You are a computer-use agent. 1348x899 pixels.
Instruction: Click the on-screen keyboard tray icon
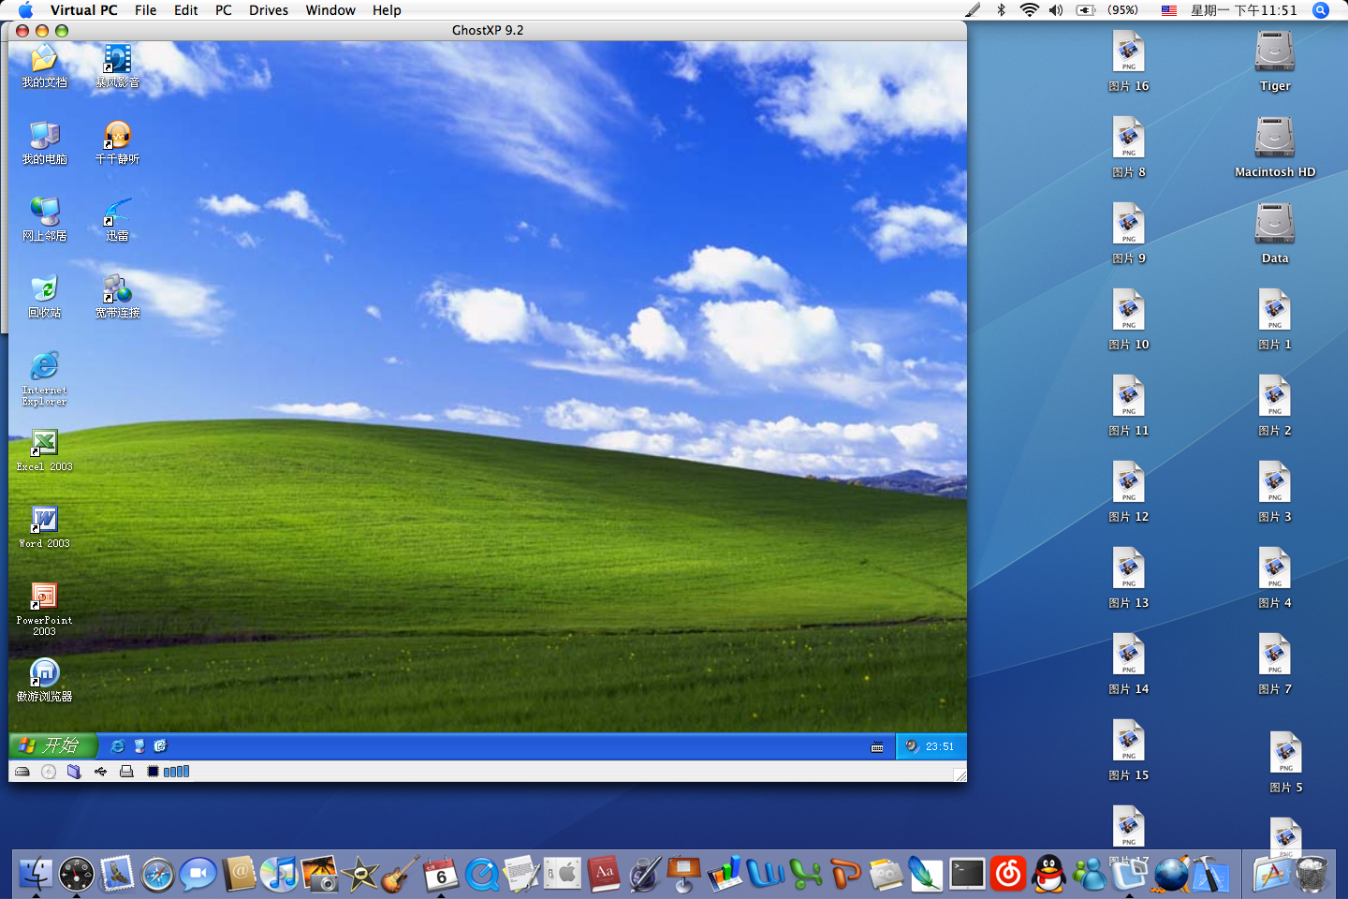[x=877, y=746]
